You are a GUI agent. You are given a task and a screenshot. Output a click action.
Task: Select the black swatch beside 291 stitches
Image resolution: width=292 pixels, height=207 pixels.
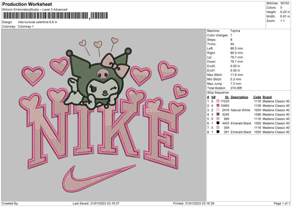(x=218, y=132)
